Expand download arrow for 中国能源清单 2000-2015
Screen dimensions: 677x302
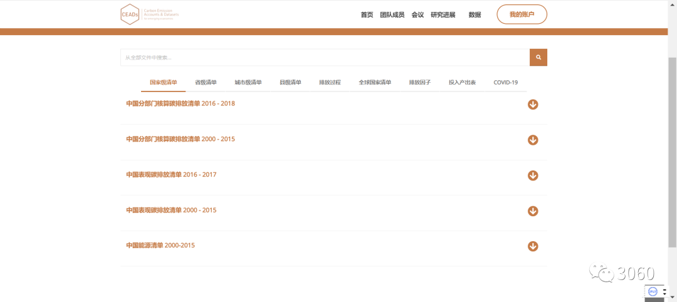pos(533,246)
